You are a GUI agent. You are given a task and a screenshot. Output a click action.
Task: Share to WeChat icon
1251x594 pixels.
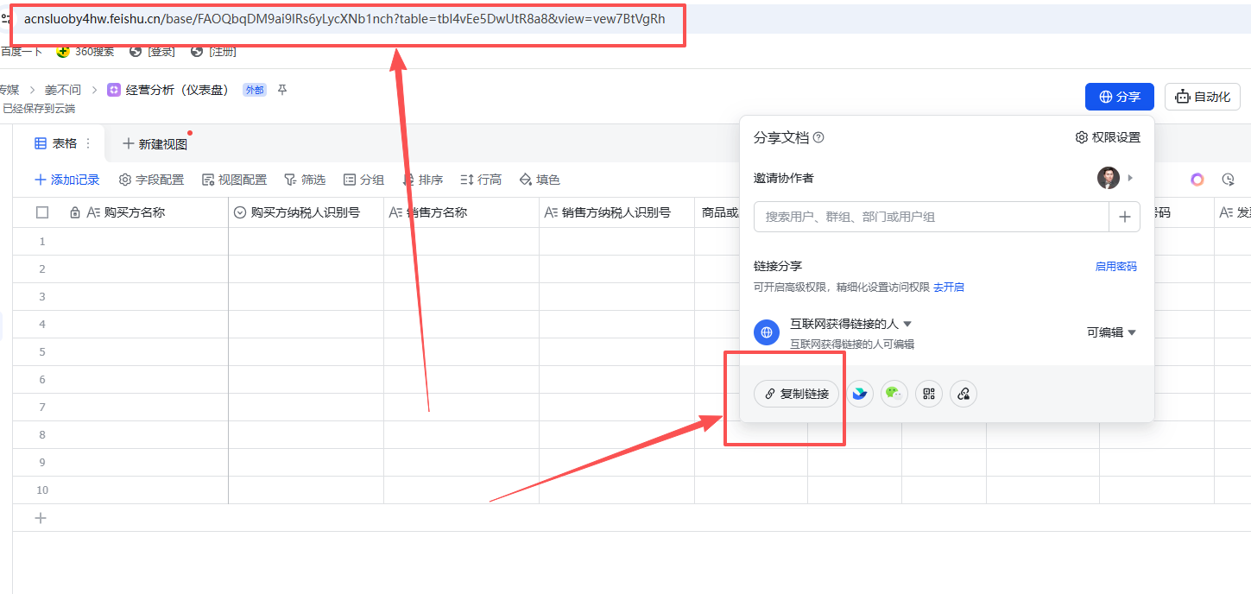894,394
